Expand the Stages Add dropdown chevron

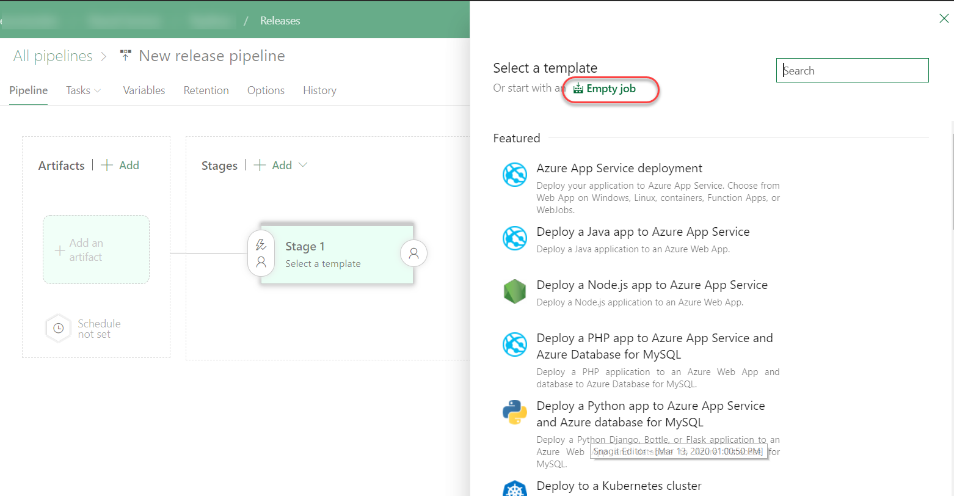[x=303, y=165]
